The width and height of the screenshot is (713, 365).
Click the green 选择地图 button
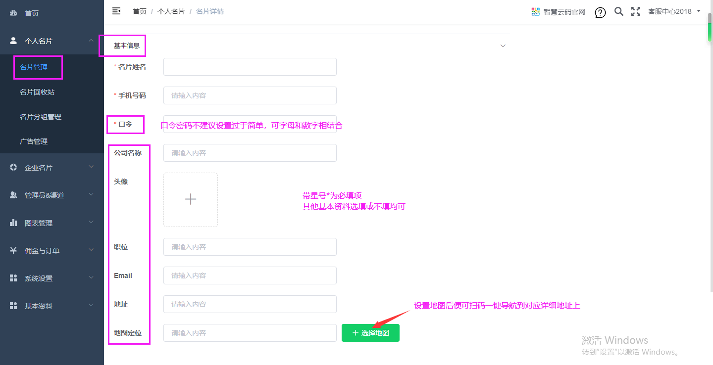coord(370,333)
